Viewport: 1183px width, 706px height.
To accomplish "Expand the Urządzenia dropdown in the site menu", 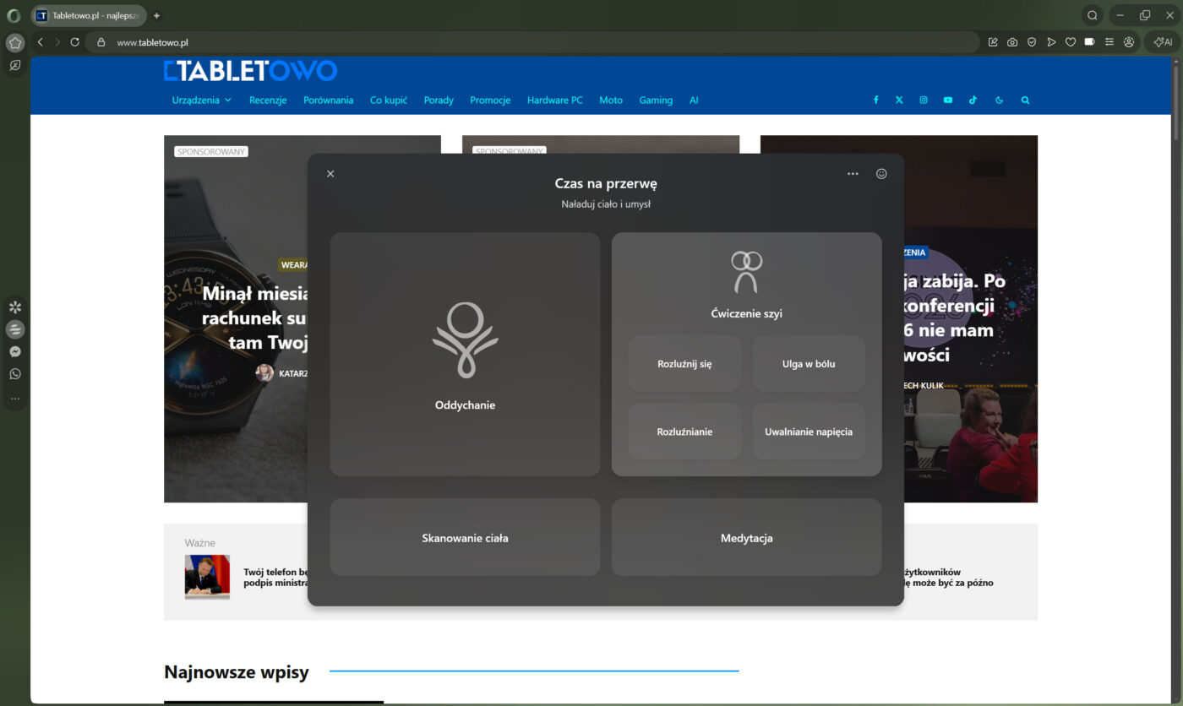I will [x=201, y=100].
